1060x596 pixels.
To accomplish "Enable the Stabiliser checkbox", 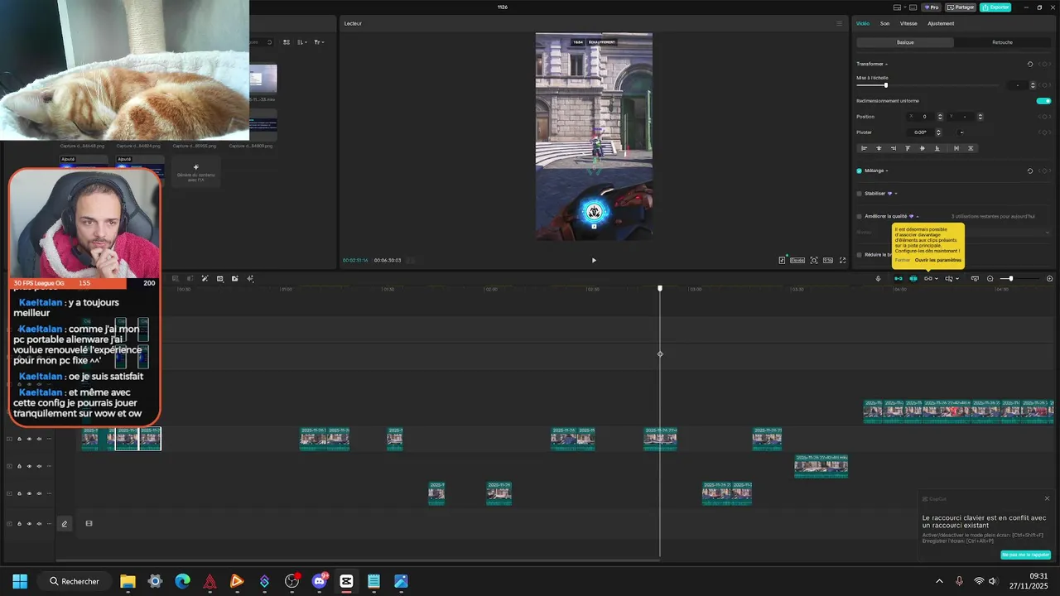I will click(859, 194).
